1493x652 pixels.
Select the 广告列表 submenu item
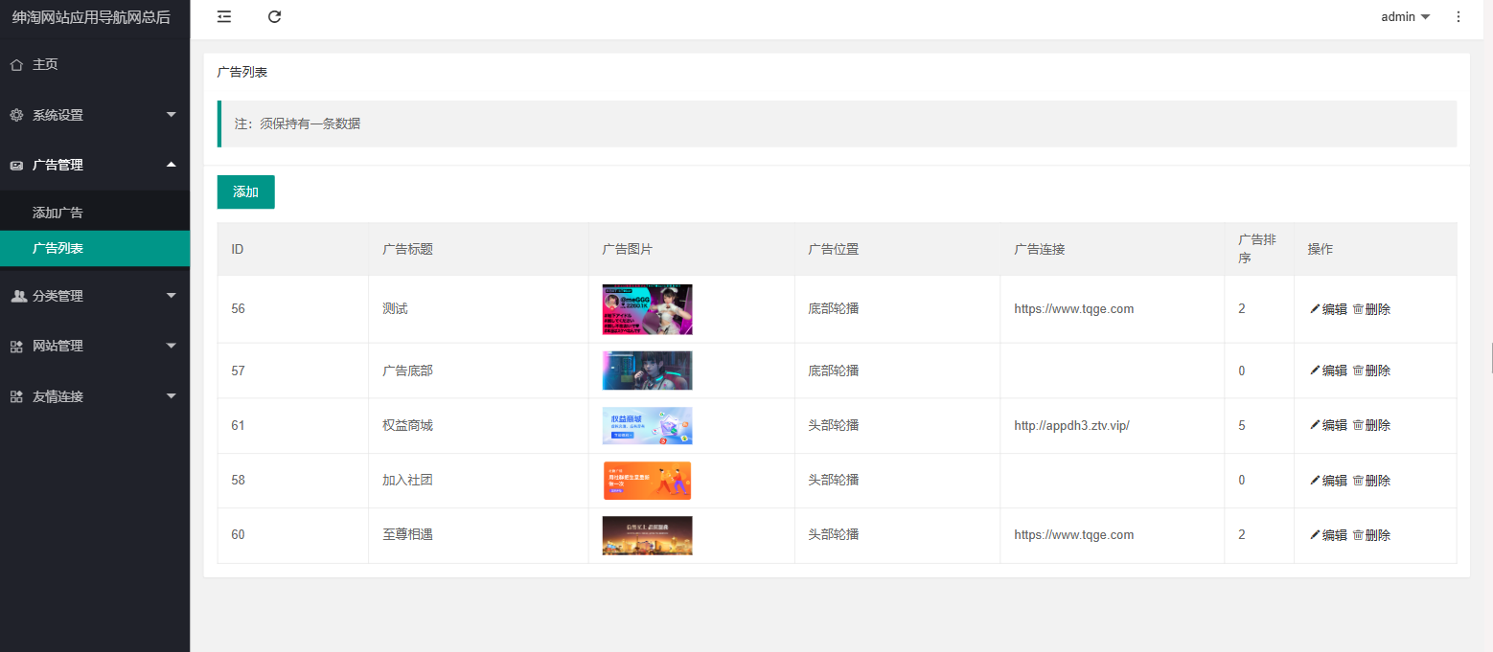(x=57, y=248)
